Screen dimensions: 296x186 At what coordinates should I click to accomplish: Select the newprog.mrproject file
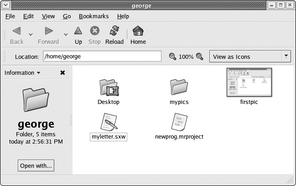[x=179, y=122]
